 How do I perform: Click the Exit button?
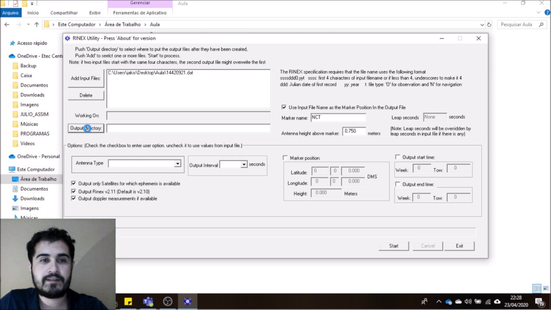[459, 246]
